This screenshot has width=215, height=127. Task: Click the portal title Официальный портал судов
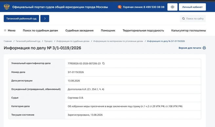click(60, 7)
